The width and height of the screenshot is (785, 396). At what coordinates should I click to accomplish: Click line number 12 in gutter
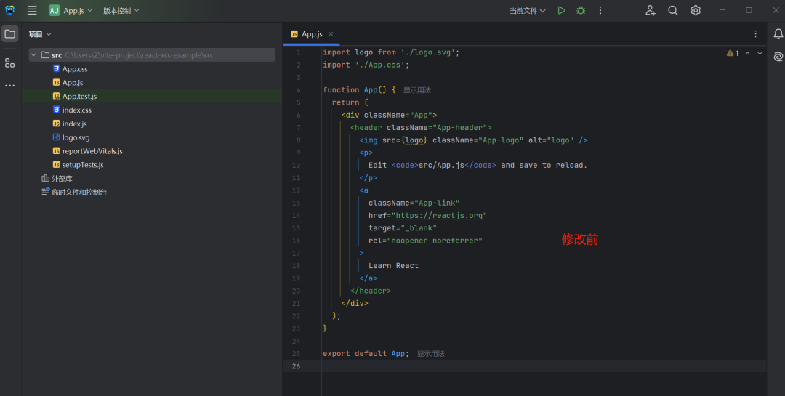296,191
